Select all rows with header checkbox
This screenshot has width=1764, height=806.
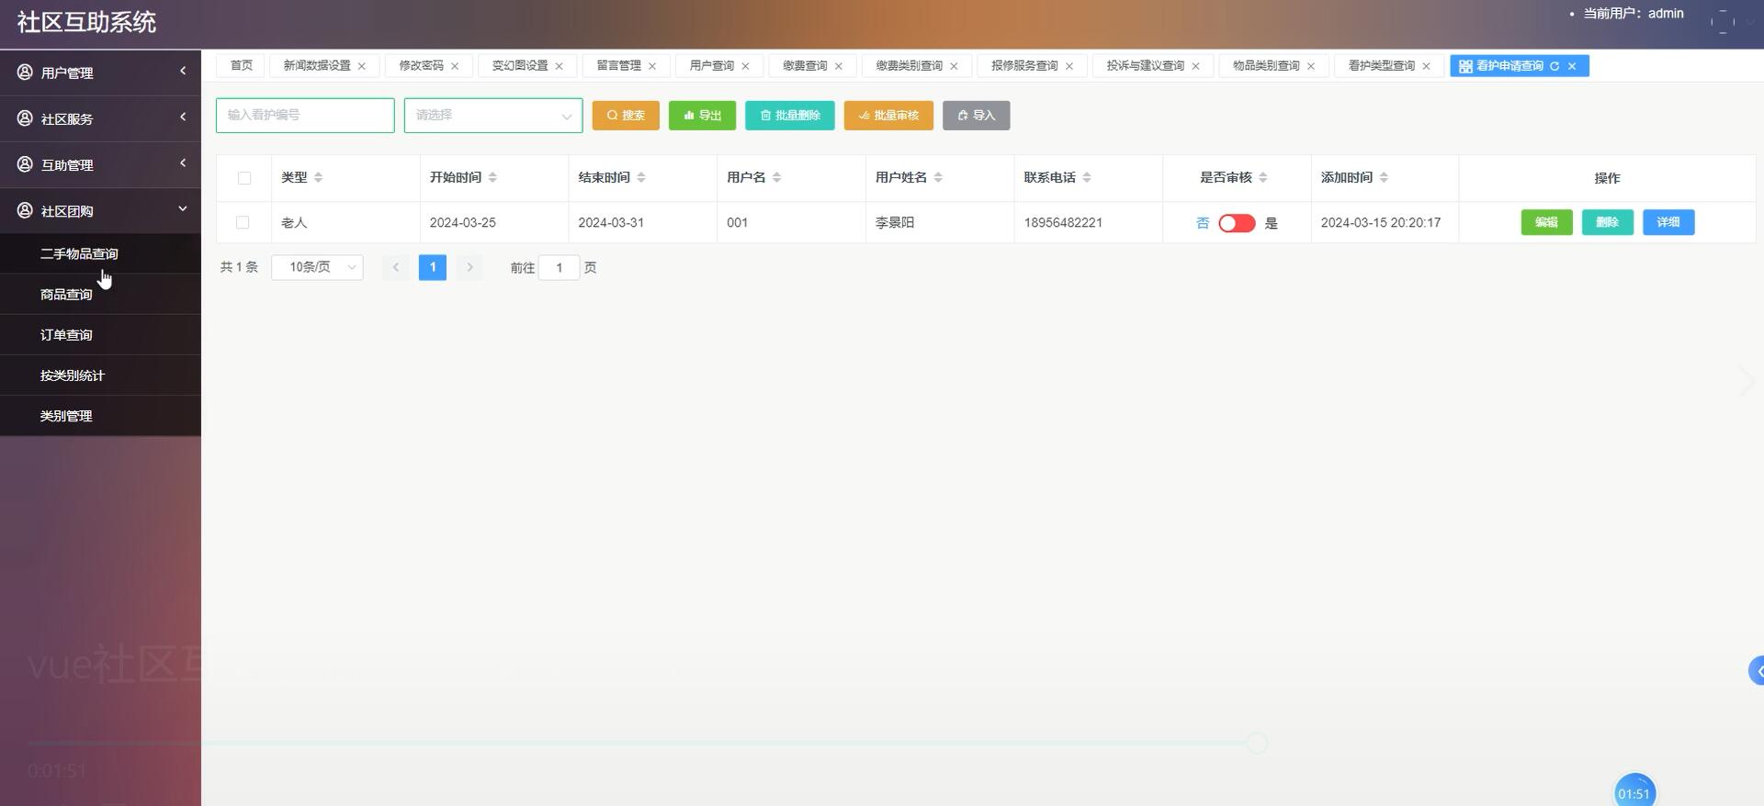click(244, 178)
